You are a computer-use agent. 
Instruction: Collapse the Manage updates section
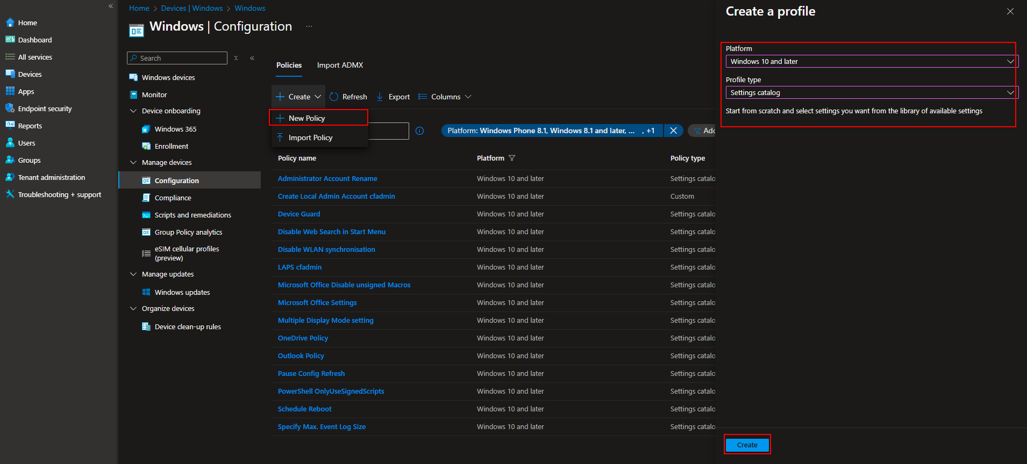tap(133, 274)
